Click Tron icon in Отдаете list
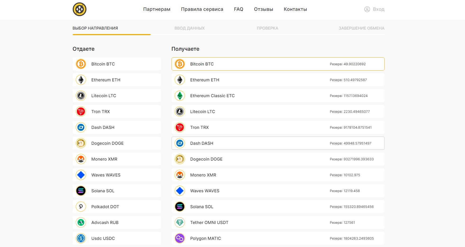This screenshot has height=247, width=465. point(81,111)
